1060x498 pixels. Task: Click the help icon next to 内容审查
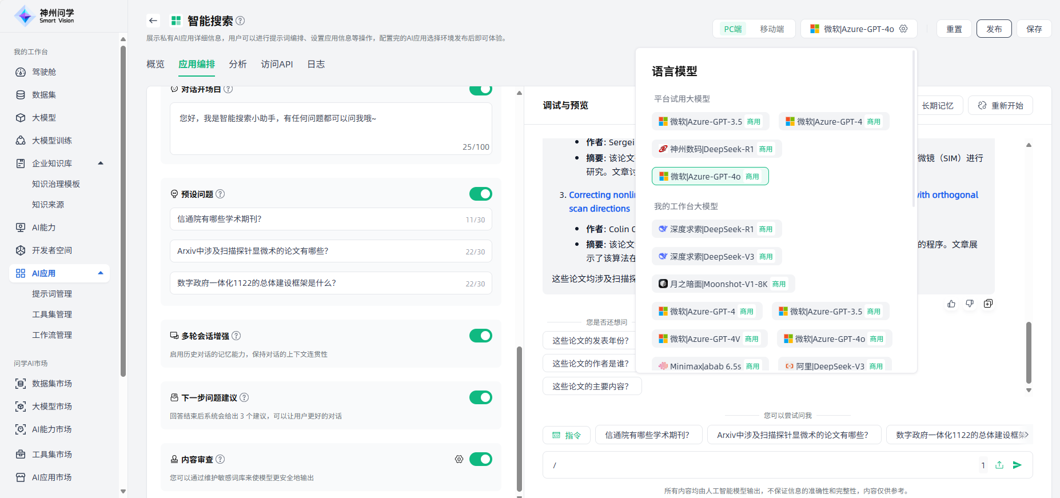(x=220, y=459)
